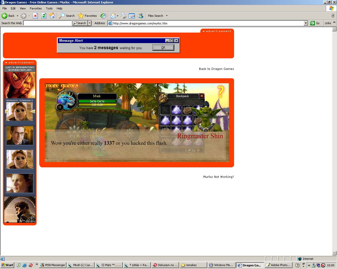Click the Internet security zone status
The width and height of the screenshot is (337, 269).
tap(305, 259)
